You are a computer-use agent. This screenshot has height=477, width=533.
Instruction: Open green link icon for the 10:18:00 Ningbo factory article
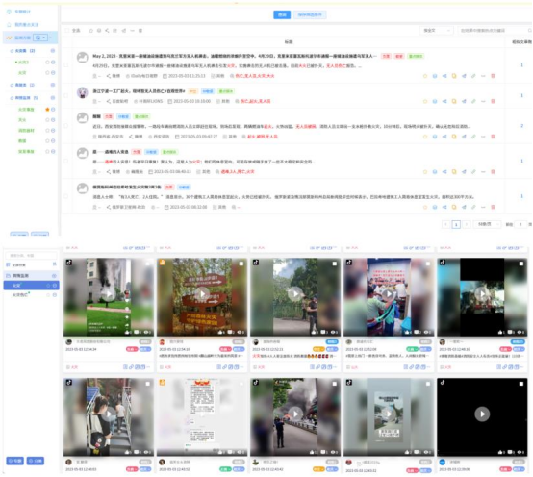click(473, 101)
